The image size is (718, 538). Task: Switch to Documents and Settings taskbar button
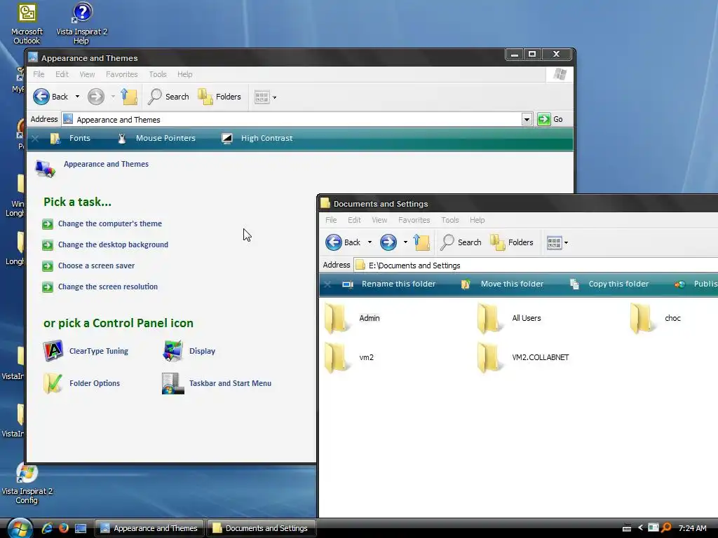tap(261, 528)
